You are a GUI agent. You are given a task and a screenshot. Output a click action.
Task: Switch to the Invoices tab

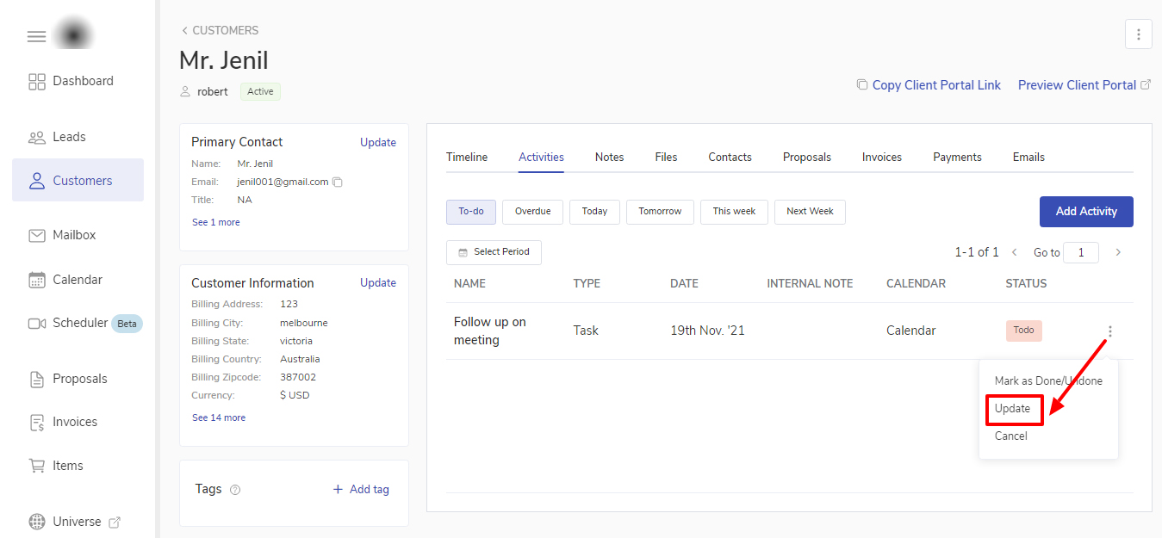tap(881, 158)
